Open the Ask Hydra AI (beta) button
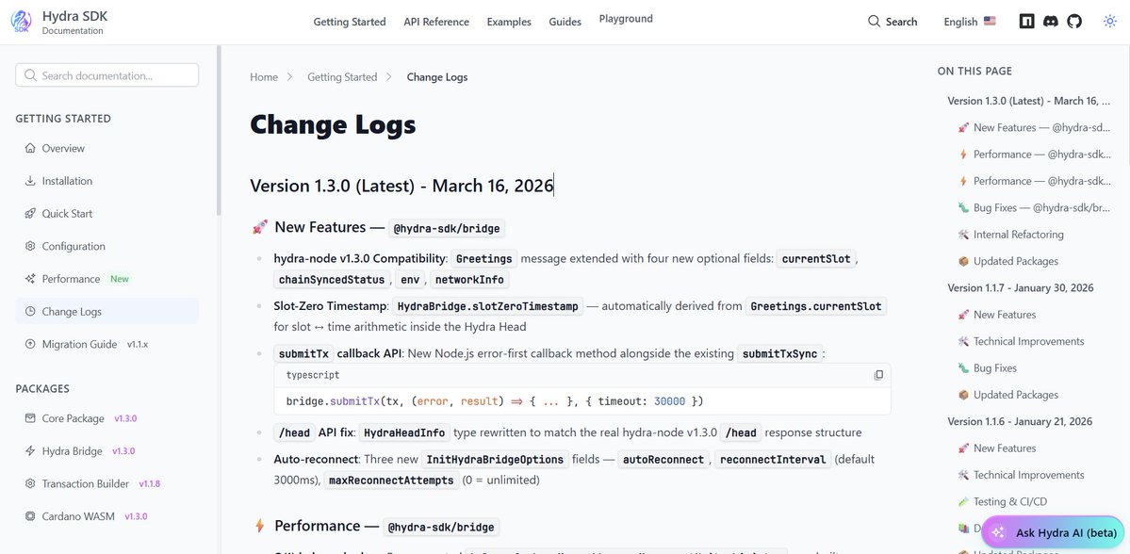 (1052, 533)
